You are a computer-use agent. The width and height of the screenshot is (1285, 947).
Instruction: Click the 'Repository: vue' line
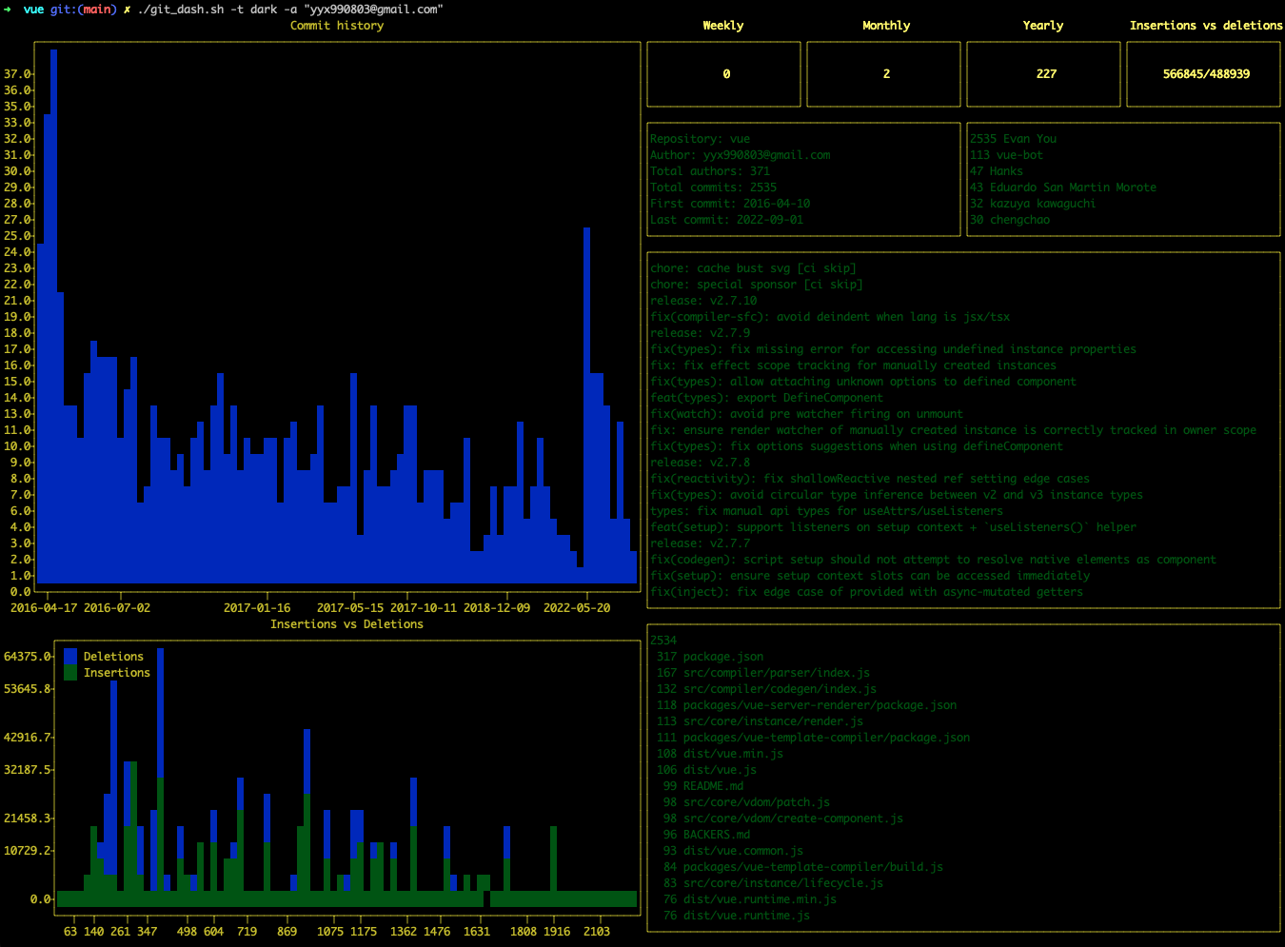pos(700,139)
